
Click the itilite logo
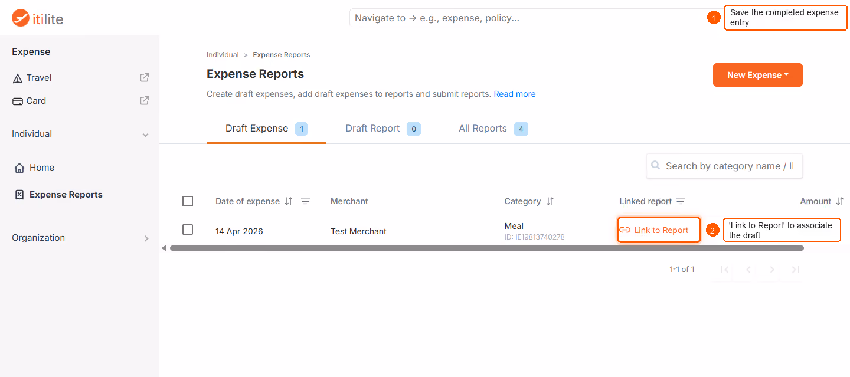click(38, 18)
